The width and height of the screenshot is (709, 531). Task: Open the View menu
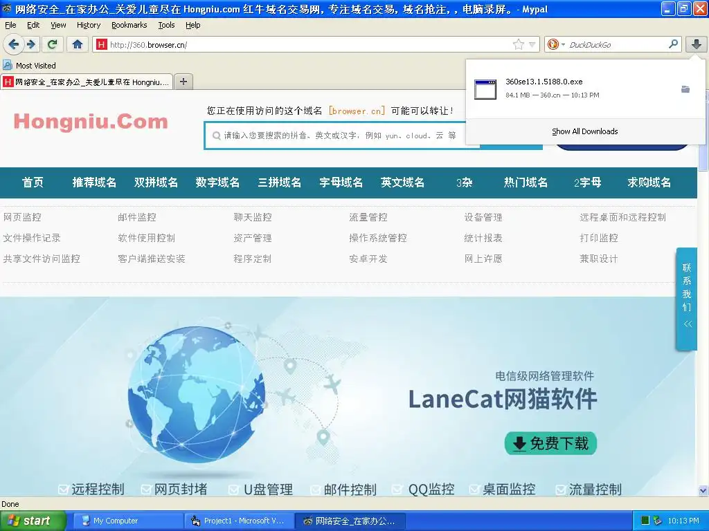[58, 25]
